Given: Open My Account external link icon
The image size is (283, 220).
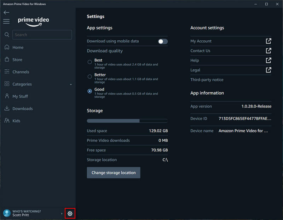Looking at the screenshot, I should [x=268, y=41].
